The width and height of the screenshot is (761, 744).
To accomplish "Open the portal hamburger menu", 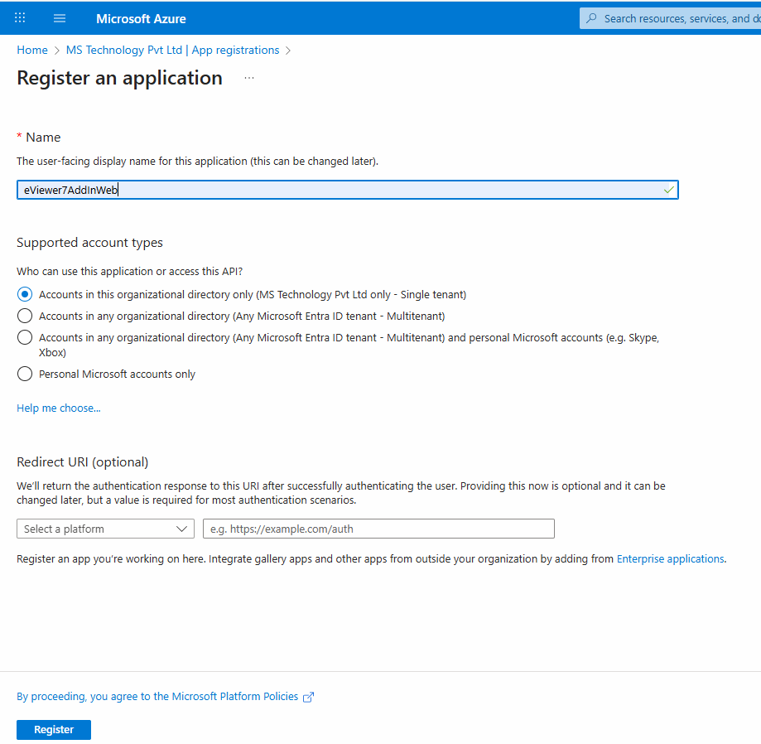I will [x=59, y=17].
